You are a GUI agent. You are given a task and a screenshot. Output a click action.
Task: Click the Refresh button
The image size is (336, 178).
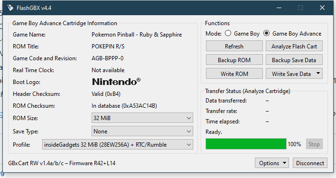234,46
